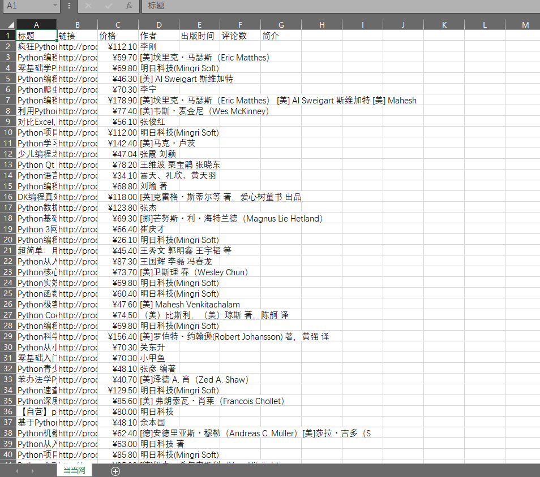
Task: Select title cell DK编程真好 in row 16
Action: [36, 197]
